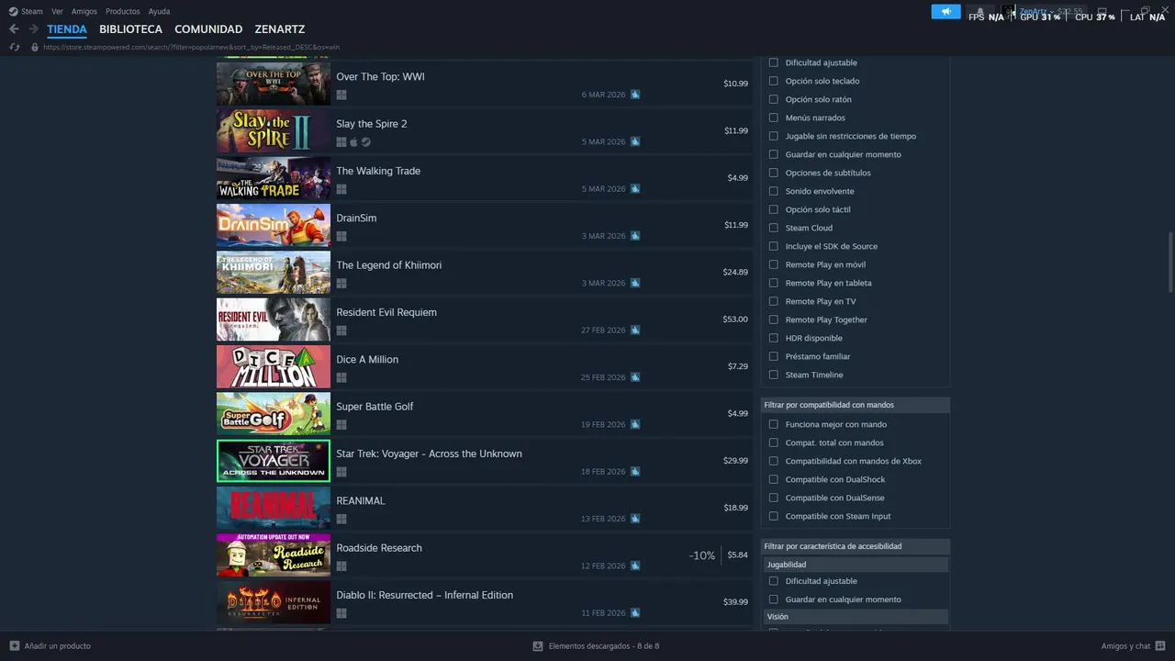Open the blue megaphone announcements button
Image resolution: width=1175 pixels, height=661 pixels.
click(946, 12)
